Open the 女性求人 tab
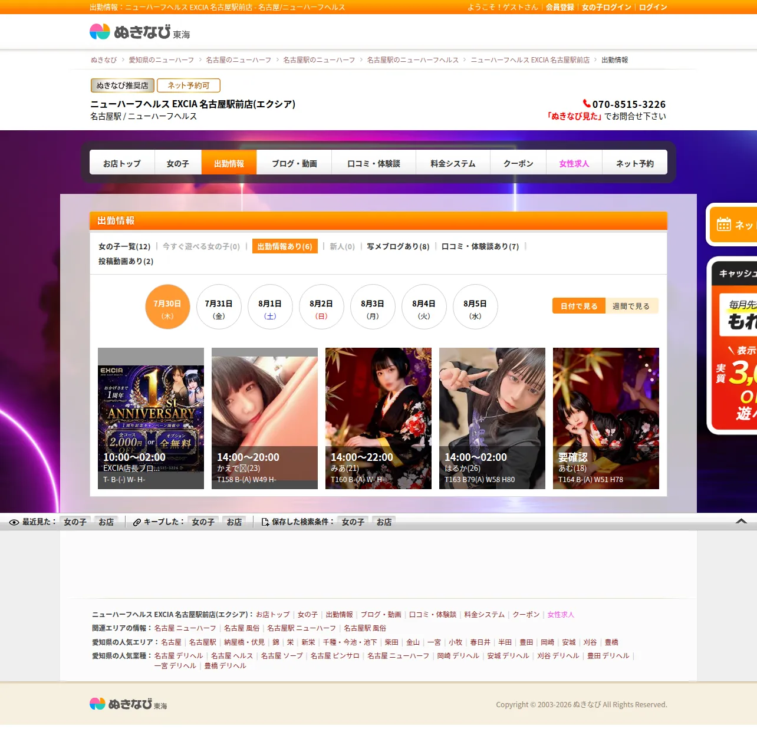 tap(574, 163)
